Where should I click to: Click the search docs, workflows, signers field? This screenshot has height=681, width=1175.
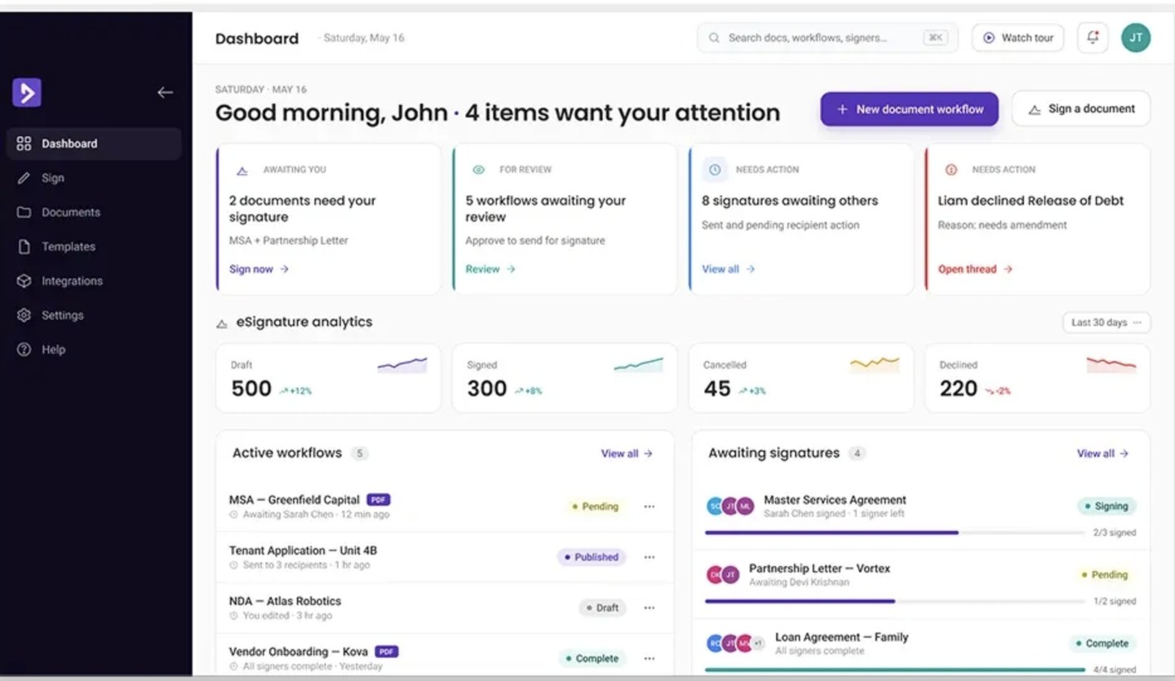pos(827,38)
